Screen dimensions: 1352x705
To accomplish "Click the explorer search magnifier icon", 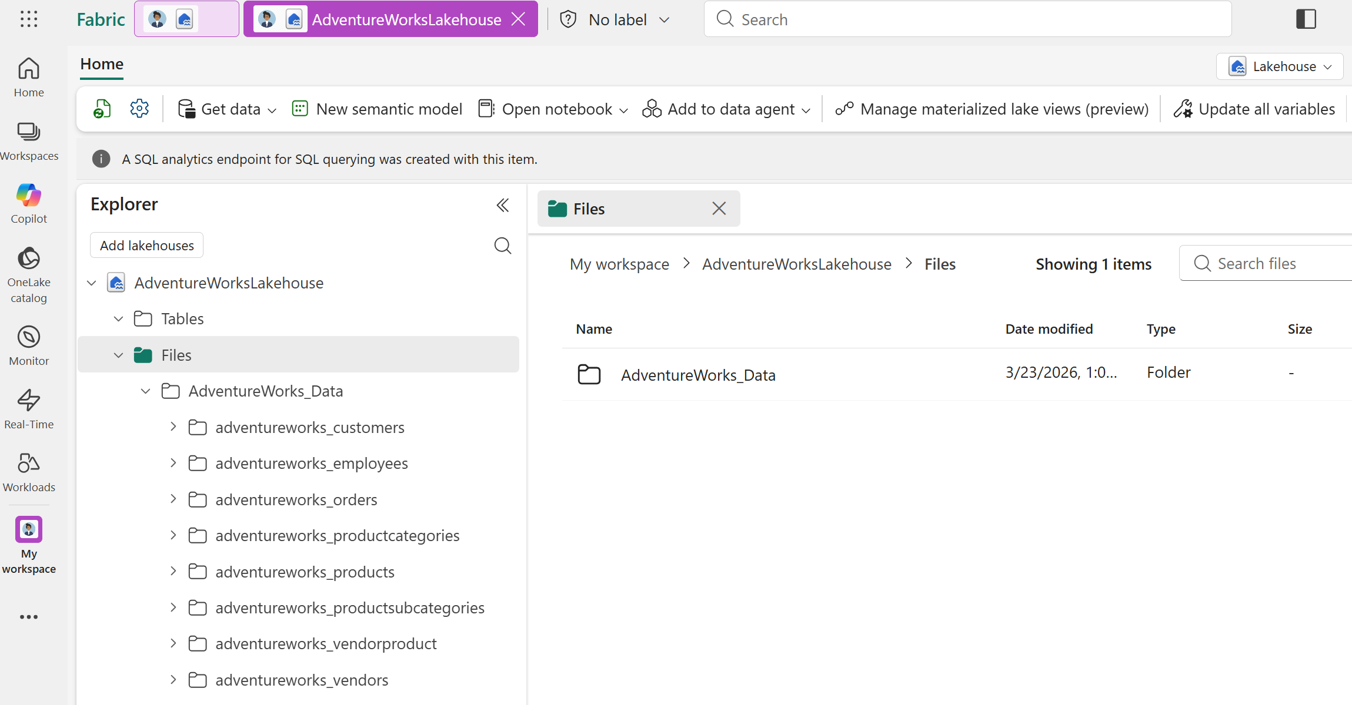I will coord(502,246).
